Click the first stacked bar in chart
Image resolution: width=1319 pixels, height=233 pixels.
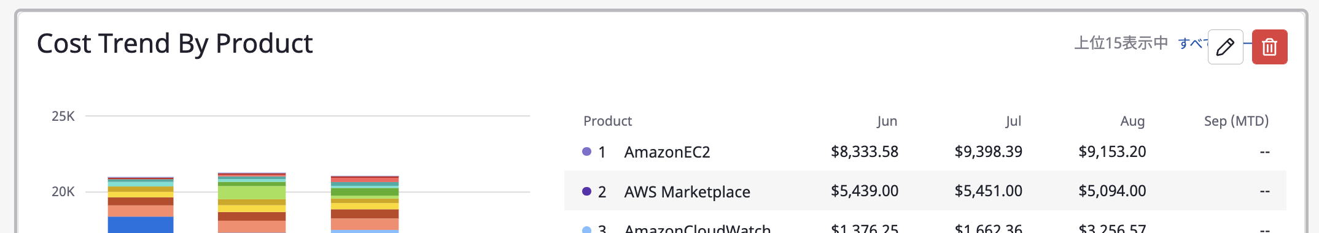[141, 205]
